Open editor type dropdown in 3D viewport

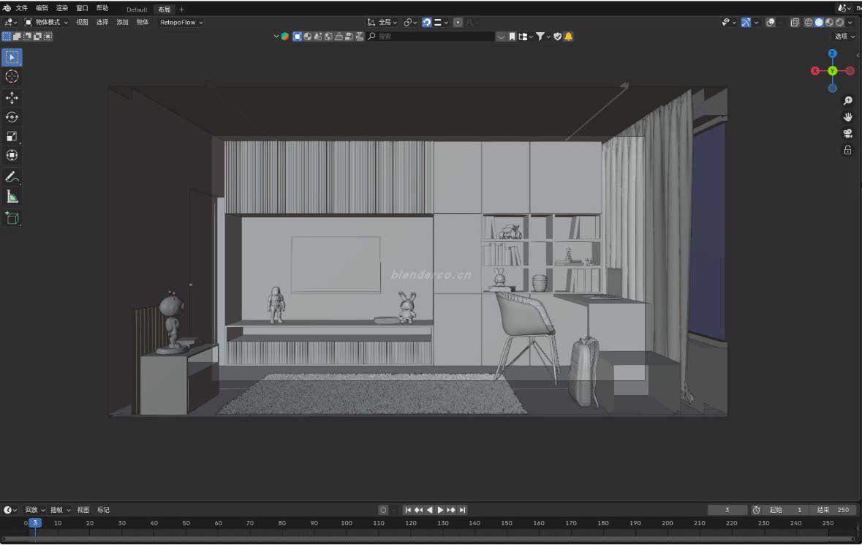(x=10, y=23)
